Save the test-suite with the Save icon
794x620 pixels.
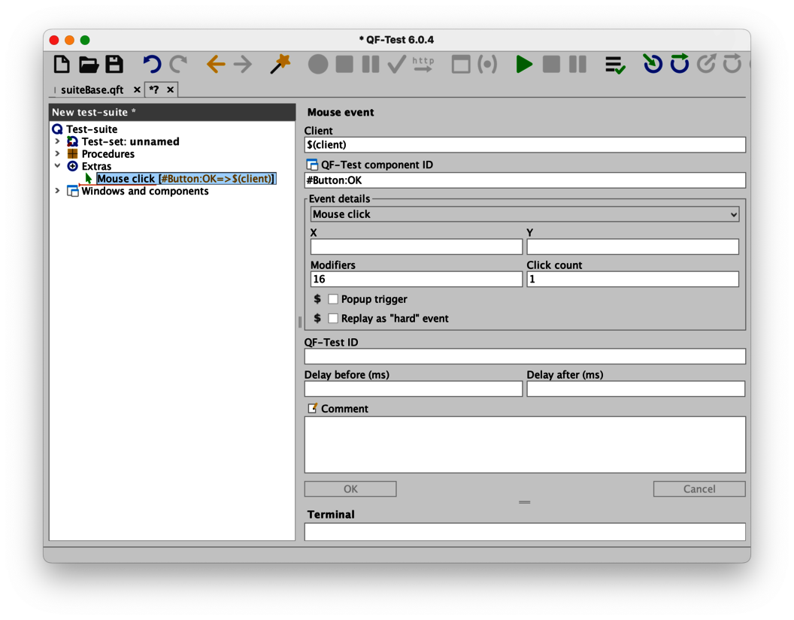(x=114, y=65)
